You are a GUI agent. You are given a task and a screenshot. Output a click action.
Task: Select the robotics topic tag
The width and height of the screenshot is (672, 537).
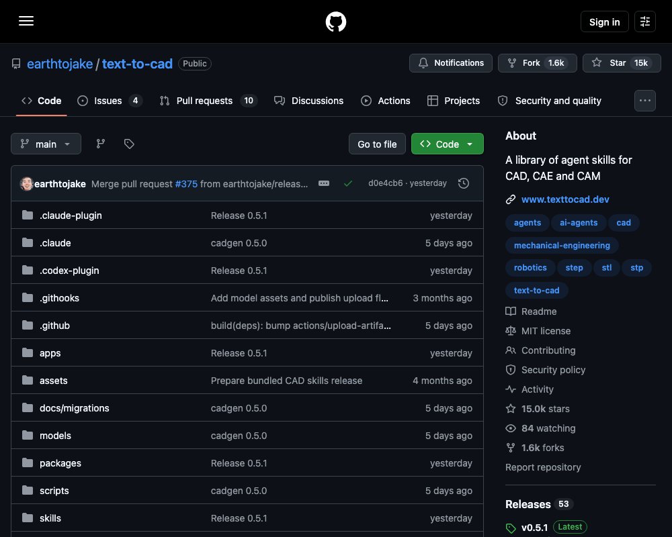[530, 268]
